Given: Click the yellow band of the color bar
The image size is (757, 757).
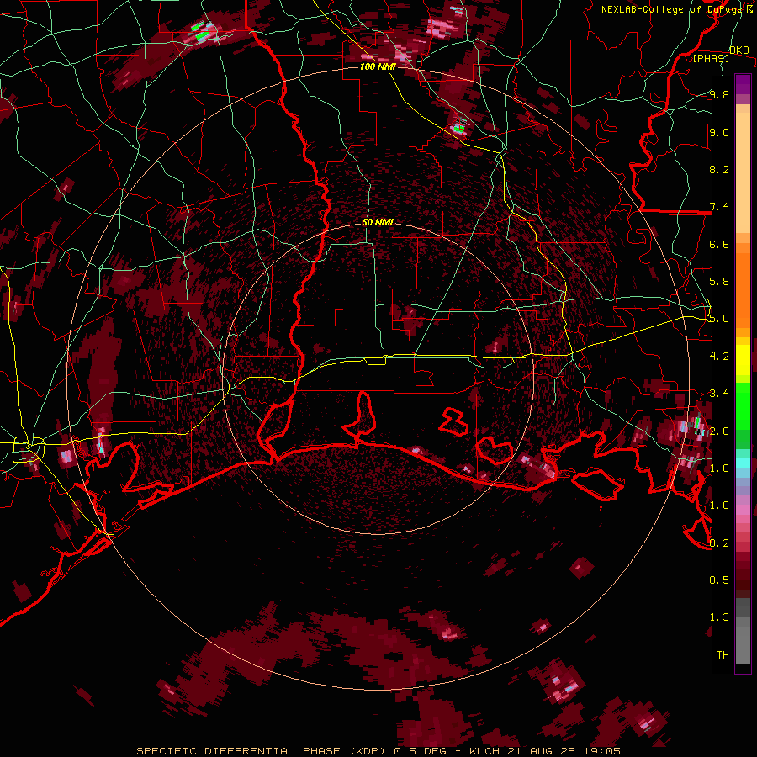Looking at the screenshot, I should [743, 360].
